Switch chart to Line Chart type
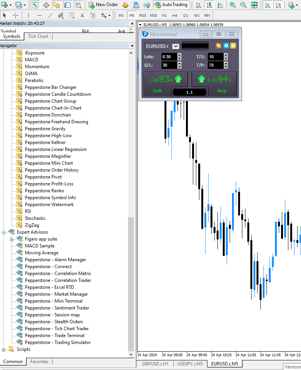The image size is (301, 370). (220, 5)
